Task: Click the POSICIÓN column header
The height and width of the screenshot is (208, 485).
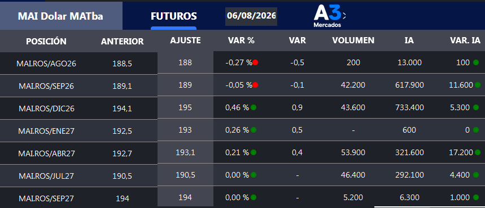Action: click(x=46, y=41)
